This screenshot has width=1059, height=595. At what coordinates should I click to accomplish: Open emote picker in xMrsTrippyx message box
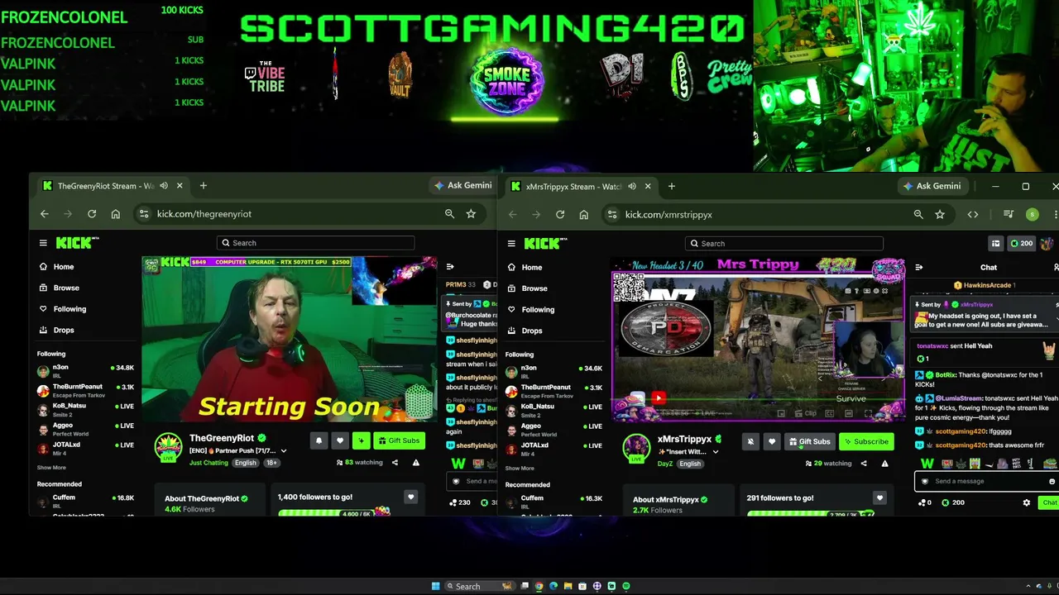[x=1052, y=481]
